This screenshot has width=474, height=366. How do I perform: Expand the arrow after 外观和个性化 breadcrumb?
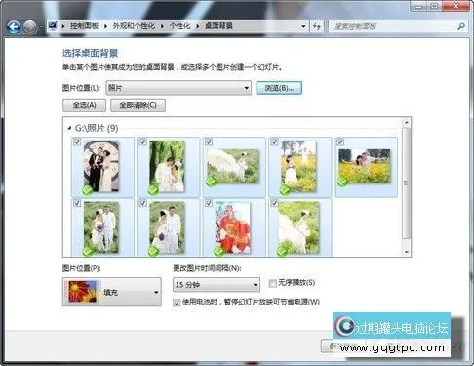click(162, 26)
